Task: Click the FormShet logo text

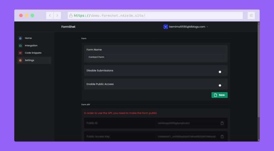Action: point(68,27)
